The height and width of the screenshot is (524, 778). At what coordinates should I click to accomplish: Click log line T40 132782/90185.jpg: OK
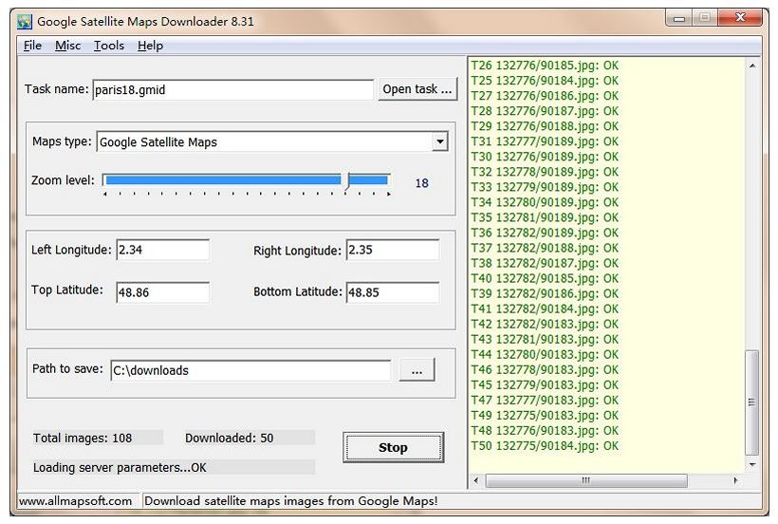(545, 278)
